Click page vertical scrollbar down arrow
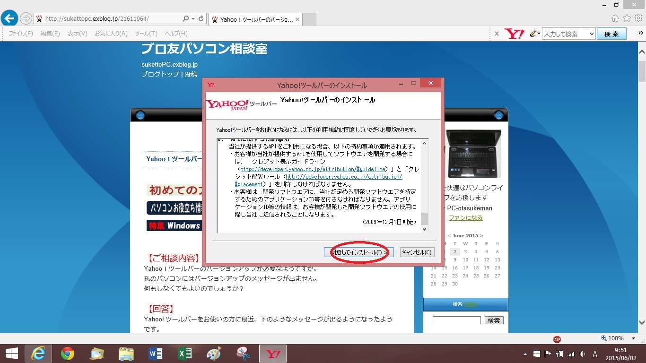The width and height of the screenshot is (646, 363). (642, 323)
